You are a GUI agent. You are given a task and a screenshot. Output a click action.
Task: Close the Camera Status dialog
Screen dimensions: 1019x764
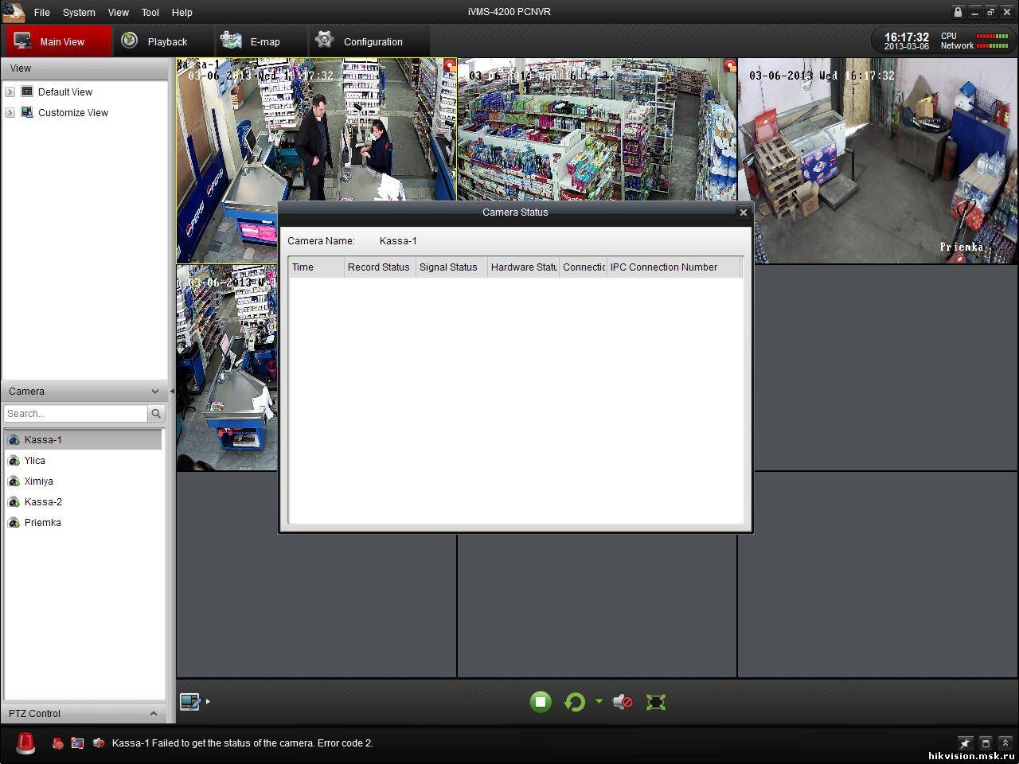pos(743,212)
